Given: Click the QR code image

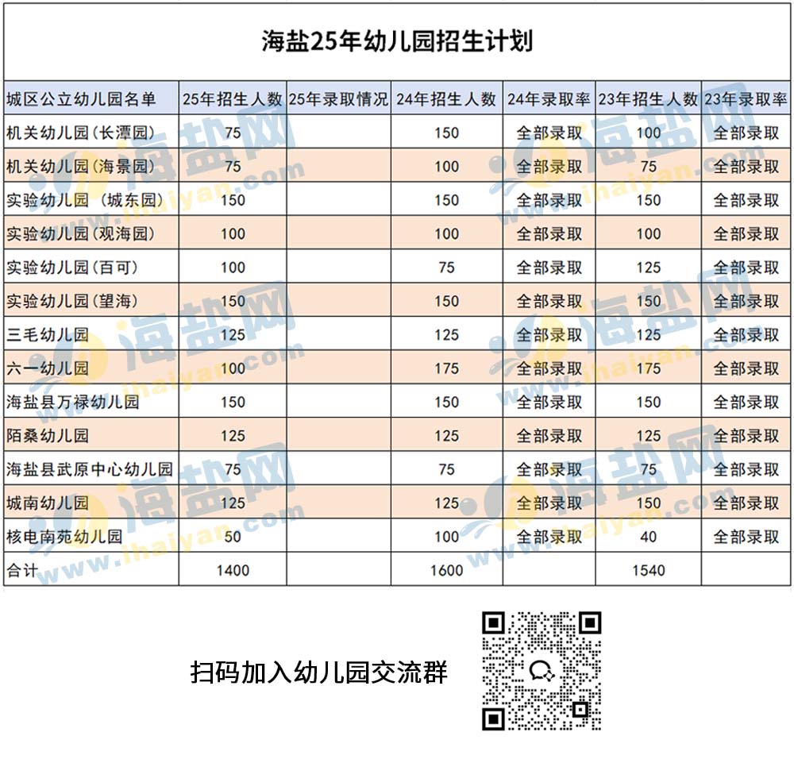Looking at the screenshot, I should pyautogui.click(x=542, y=671).
